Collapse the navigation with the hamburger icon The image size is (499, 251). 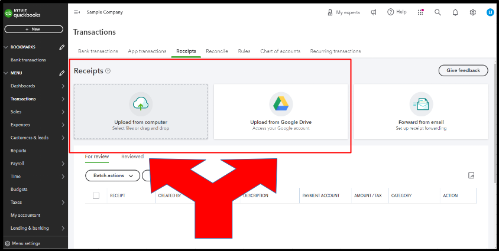pos(77,12)
